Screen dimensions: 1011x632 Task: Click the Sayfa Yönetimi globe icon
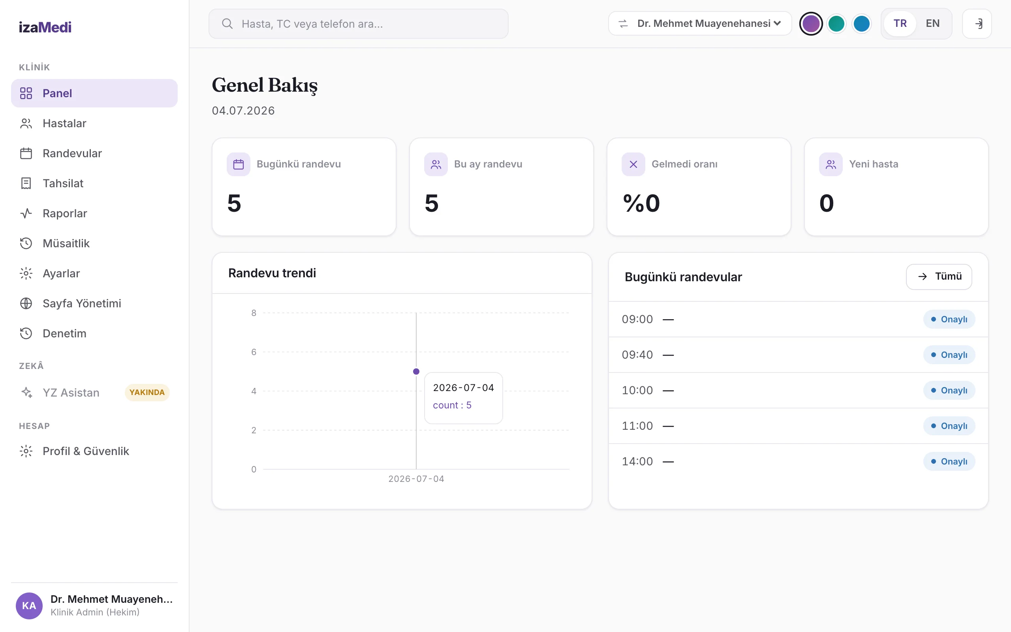click(x=26, y=303)
